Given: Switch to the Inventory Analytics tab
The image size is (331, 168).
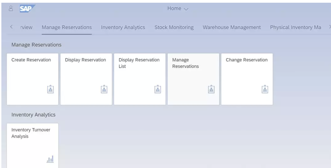Looking at the screenshot, I should (123, 27).
